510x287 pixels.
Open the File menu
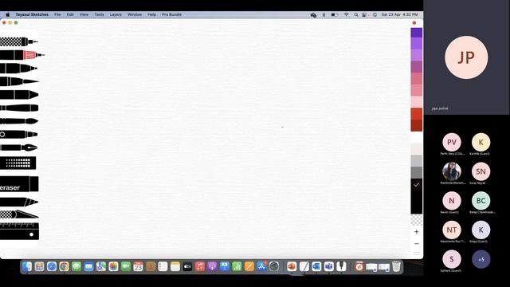coord(57,14)
